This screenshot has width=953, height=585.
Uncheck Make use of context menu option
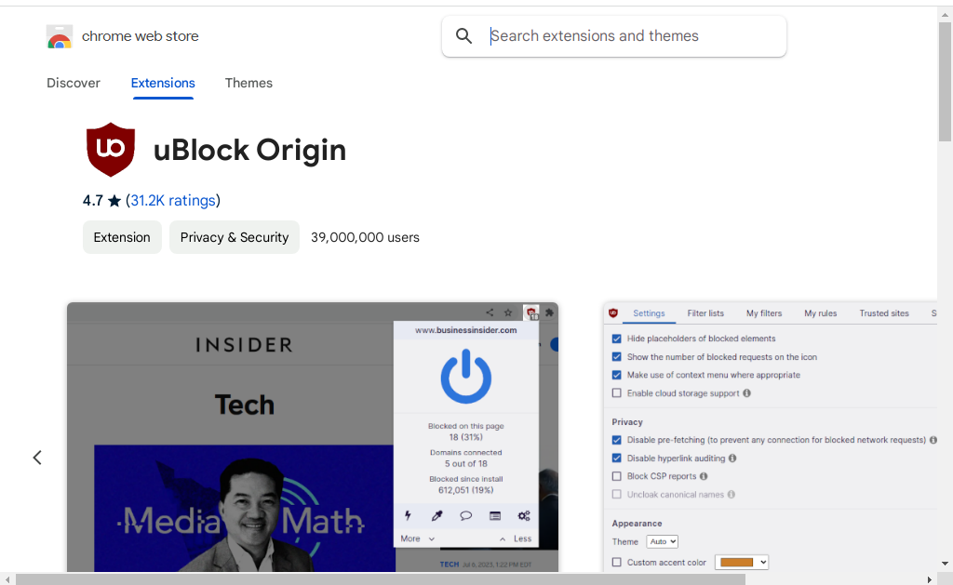[617, 375]
